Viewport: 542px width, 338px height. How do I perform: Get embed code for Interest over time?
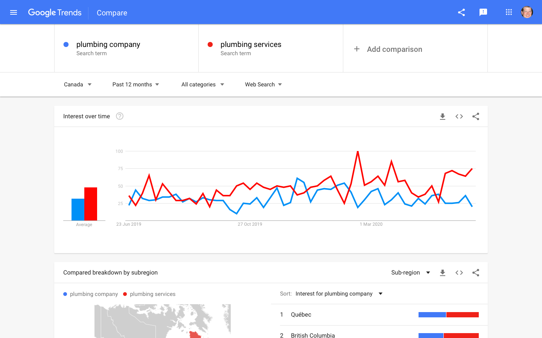(459, 116)
